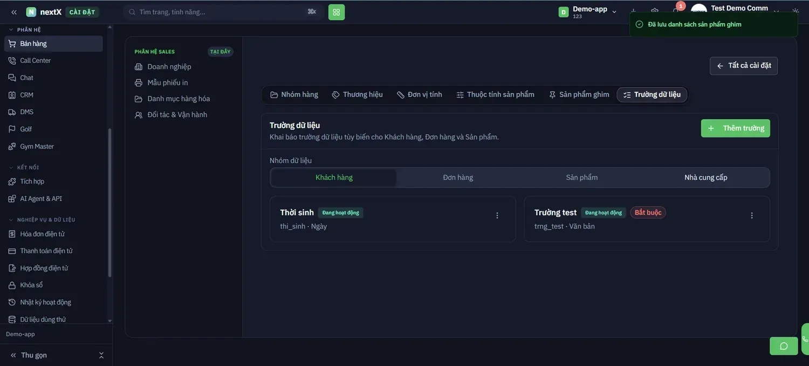This screenshot has width=809, height=366.
Task: Open the green apps grid button
Action: 337,12
